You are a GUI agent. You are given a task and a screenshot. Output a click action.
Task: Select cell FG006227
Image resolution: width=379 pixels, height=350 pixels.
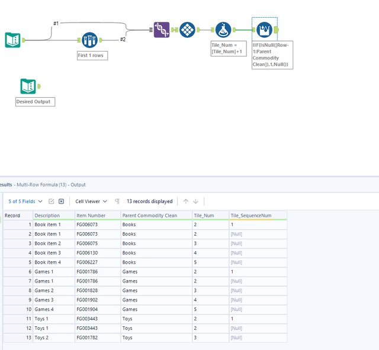[x=98, y=262]
